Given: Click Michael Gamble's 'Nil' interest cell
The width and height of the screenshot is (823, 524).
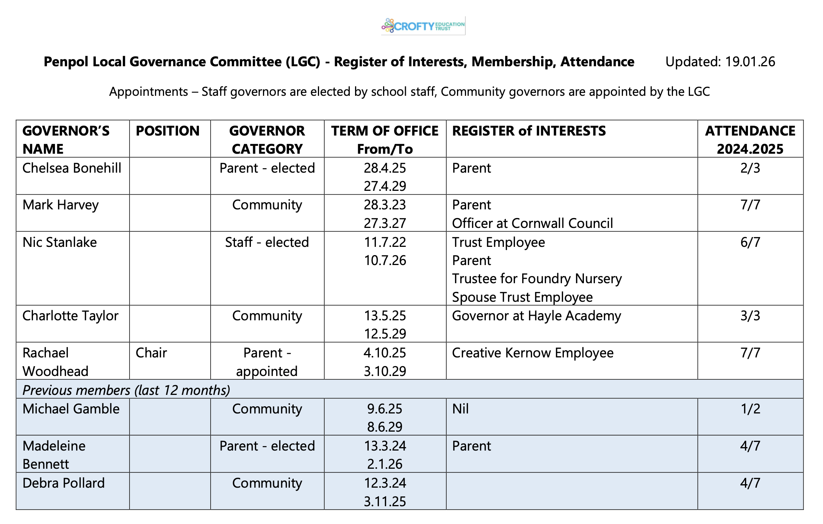Looking at the screenshot, I should (x=460, y=409).
